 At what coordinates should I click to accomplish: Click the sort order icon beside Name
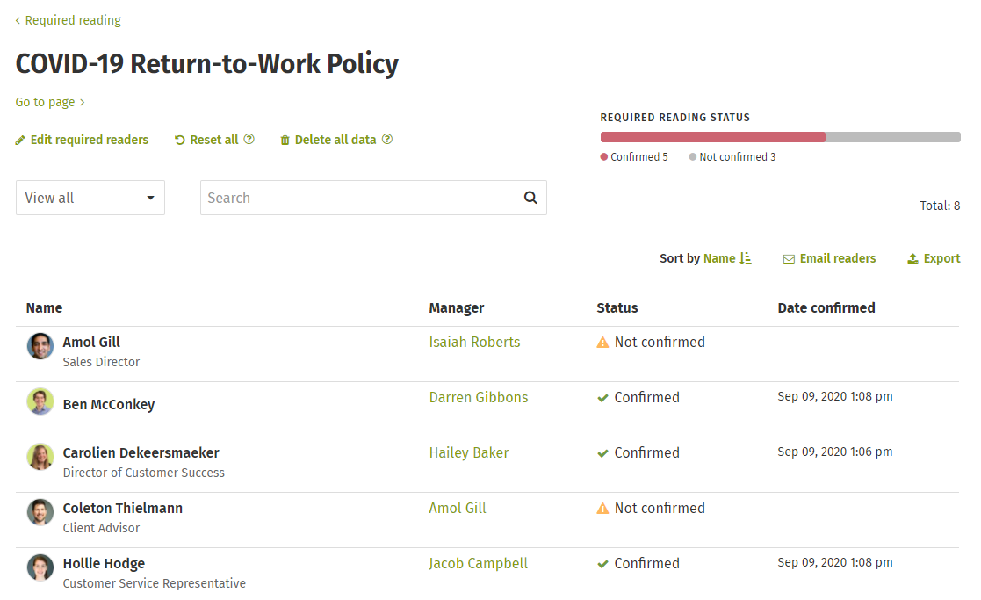pos(746,258)
